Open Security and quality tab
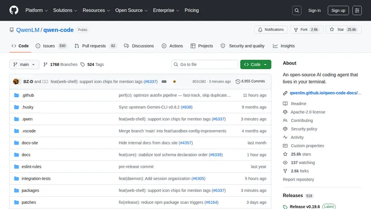Screen dimensions: 371x209 coord(243,46)
